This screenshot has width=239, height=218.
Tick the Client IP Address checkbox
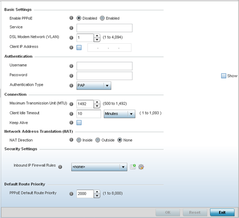(79, 48)
